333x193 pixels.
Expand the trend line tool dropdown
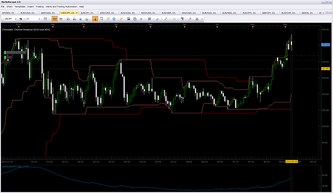pyautogui.click(x=169, y=19)
